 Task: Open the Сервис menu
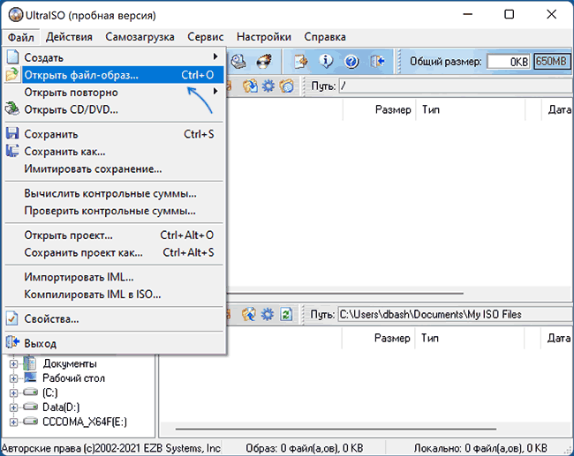point(206,37)
